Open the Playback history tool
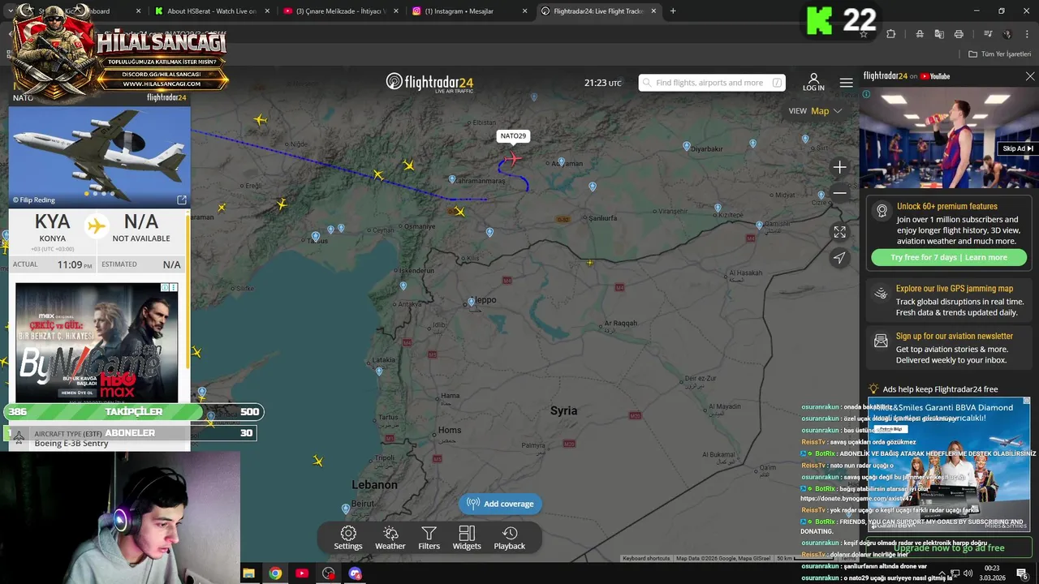1039x584 pixels. point(510,537)
